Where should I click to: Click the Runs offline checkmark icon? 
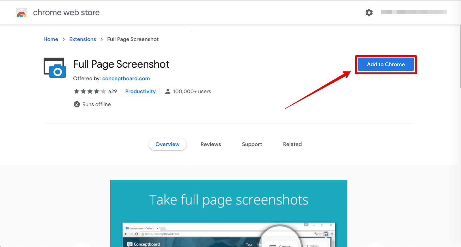[77, 104]
